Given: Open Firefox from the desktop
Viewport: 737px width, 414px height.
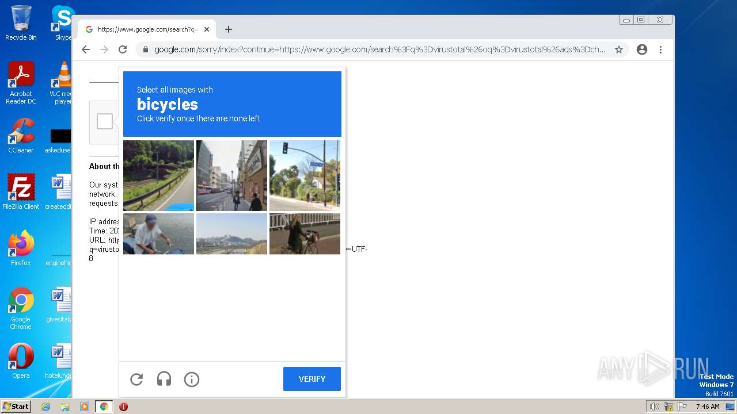Looking at the screenshot, I should pos(21,248).
